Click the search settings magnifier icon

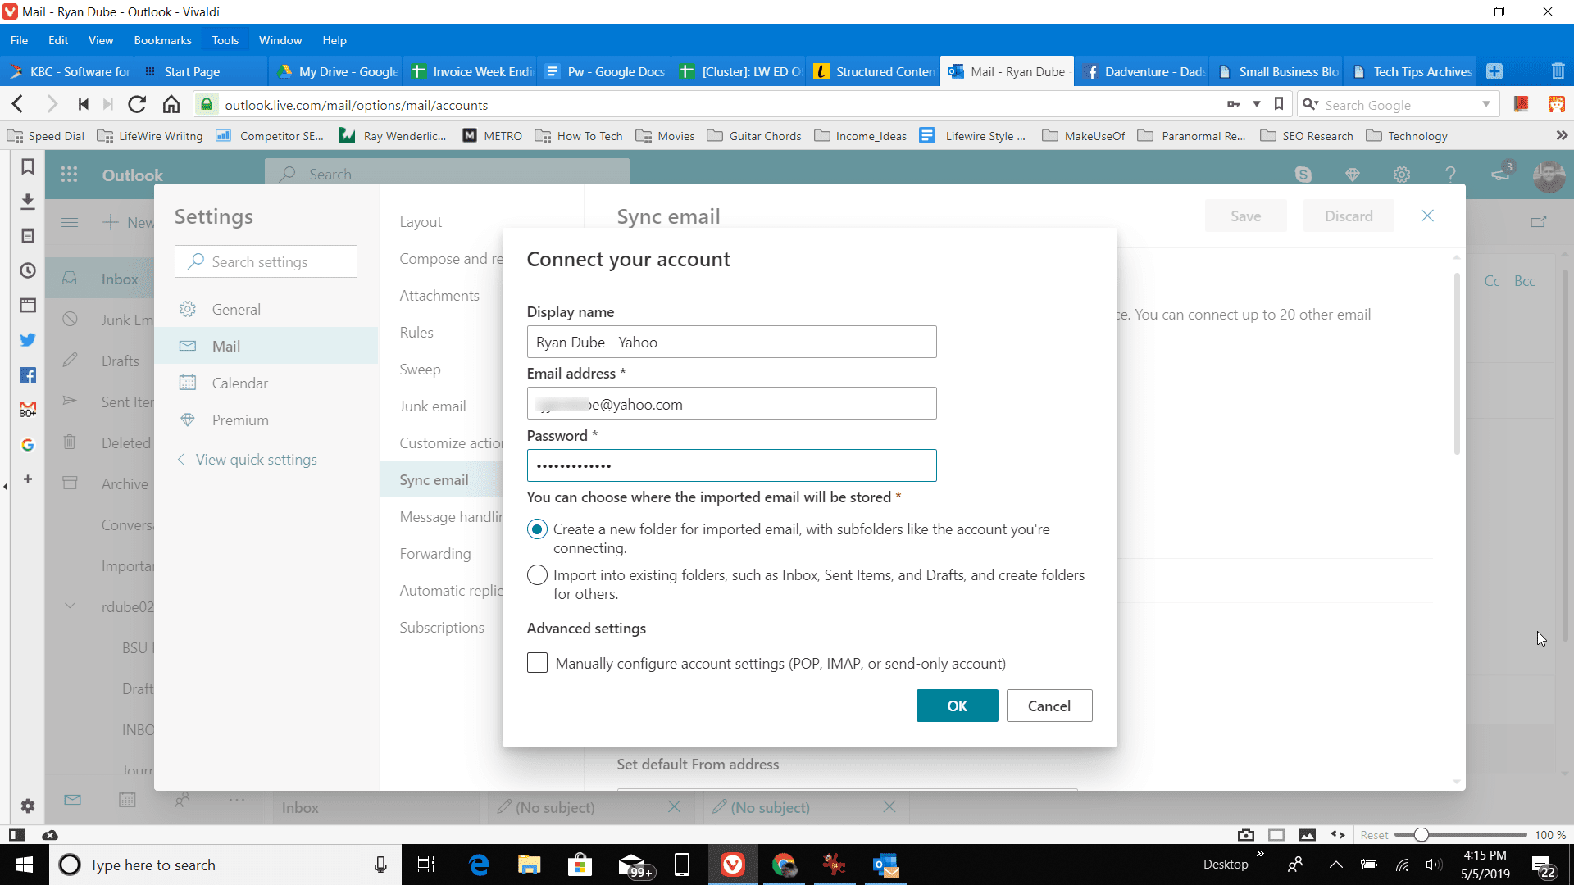(x=196, y=261)
